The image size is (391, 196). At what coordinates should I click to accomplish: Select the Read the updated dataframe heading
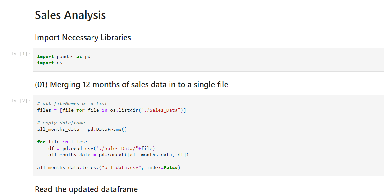(86, 189)
